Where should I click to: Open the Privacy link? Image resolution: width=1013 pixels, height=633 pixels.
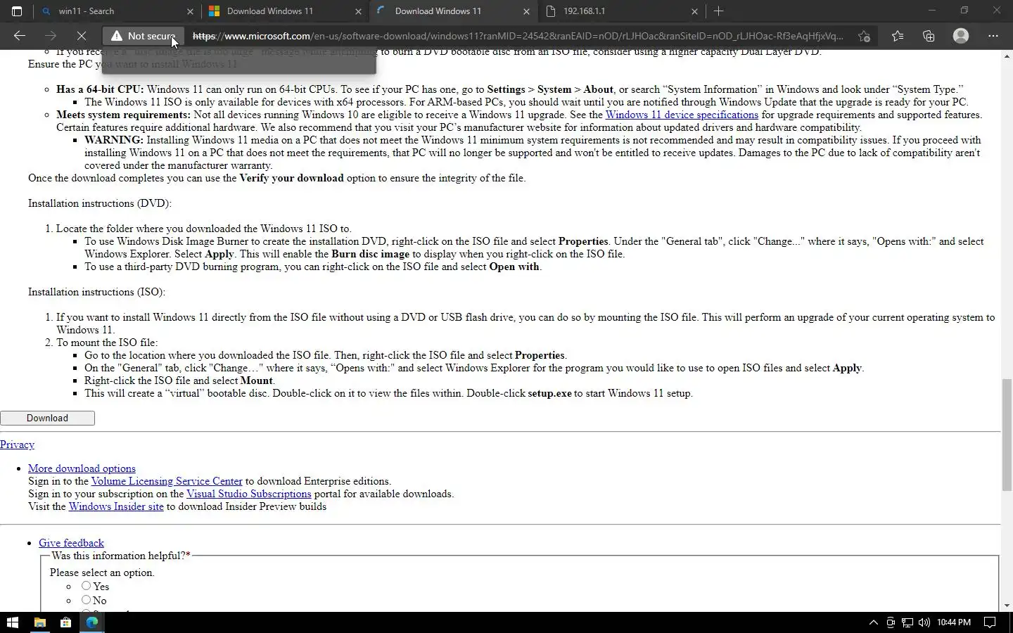point(17,445)
